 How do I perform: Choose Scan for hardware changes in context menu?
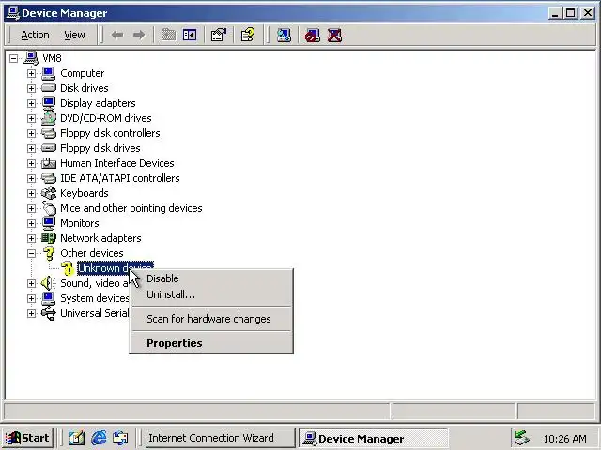coord(211,319)
